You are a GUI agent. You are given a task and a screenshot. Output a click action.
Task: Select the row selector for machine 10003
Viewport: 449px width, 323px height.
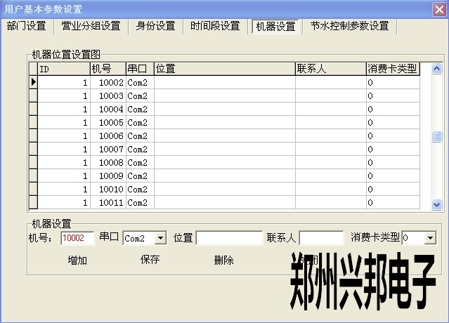click(34, 95)
